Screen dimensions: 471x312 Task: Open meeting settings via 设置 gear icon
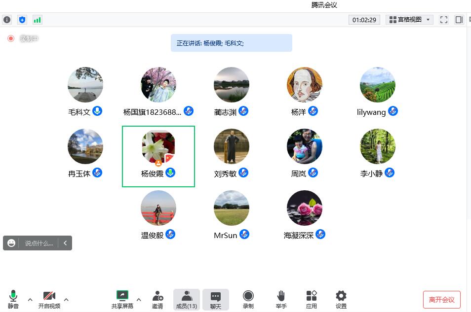tap(341, 296)
